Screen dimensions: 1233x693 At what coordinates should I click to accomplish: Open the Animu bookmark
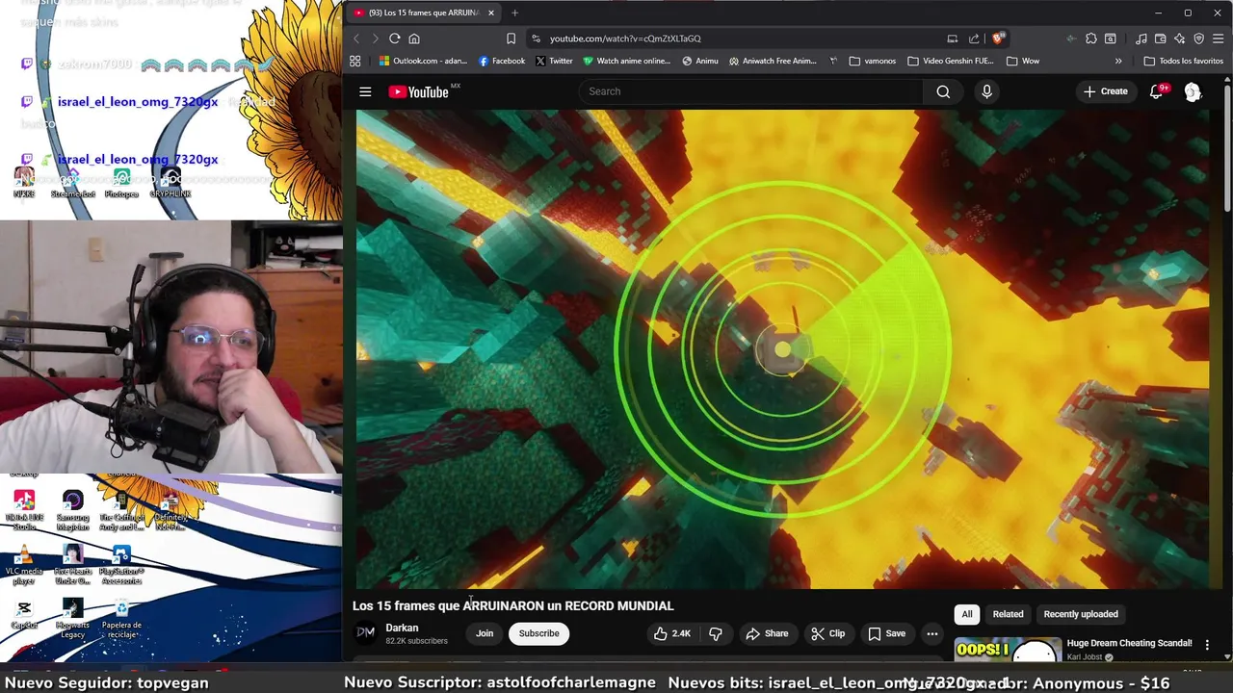coord(699,61)
